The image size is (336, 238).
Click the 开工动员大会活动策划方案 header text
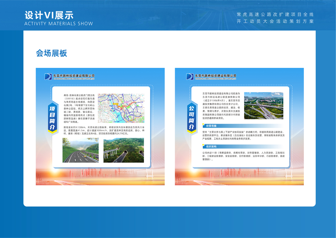(x=275, y=21)
